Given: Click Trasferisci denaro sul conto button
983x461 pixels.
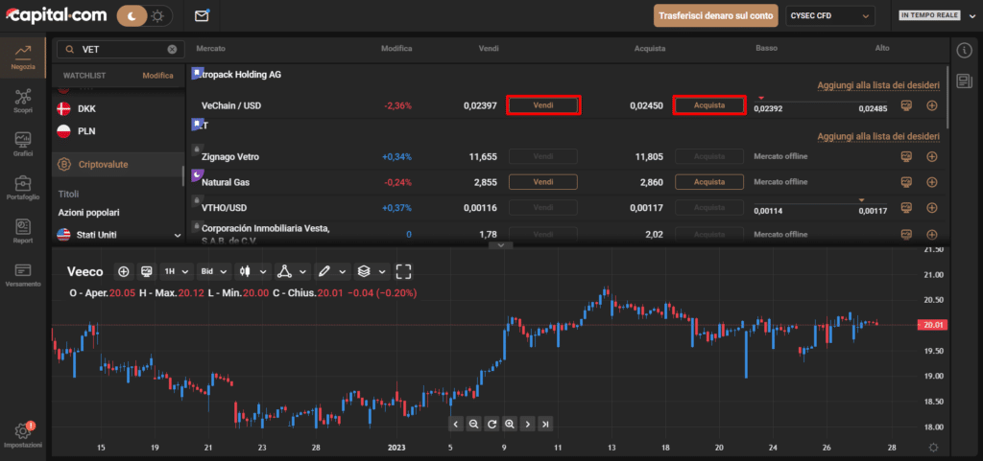Looking at the screenshot, I should [x=715, y=15].
